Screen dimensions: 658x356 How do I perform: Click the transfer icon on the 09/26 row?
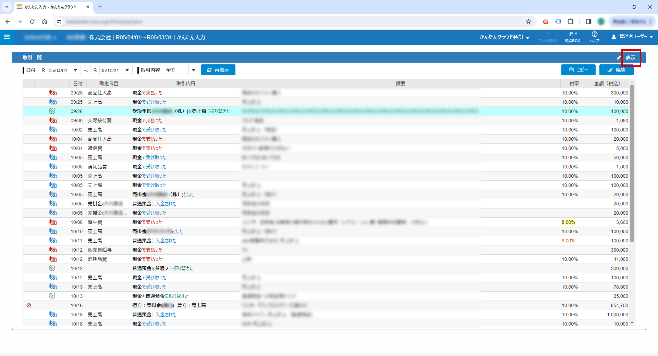tap(52, 111)
